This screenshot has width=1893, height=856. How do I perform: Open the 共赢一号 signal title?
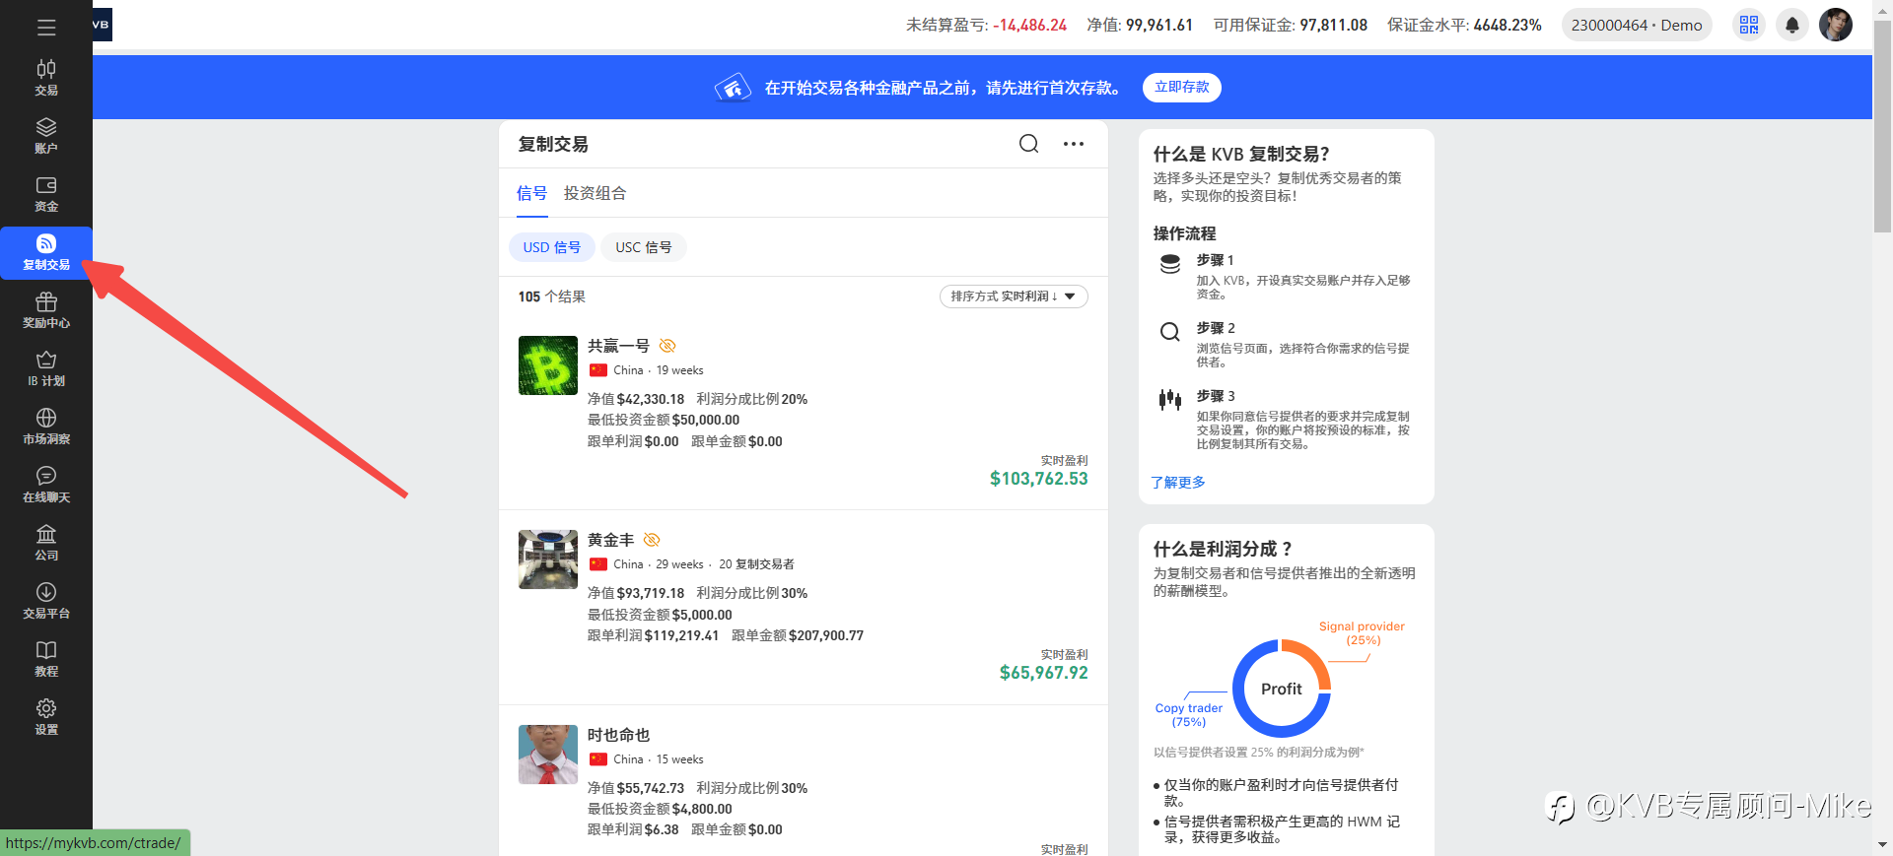618,346
